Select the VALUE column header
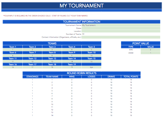164x119 pixels. point(150,47)
